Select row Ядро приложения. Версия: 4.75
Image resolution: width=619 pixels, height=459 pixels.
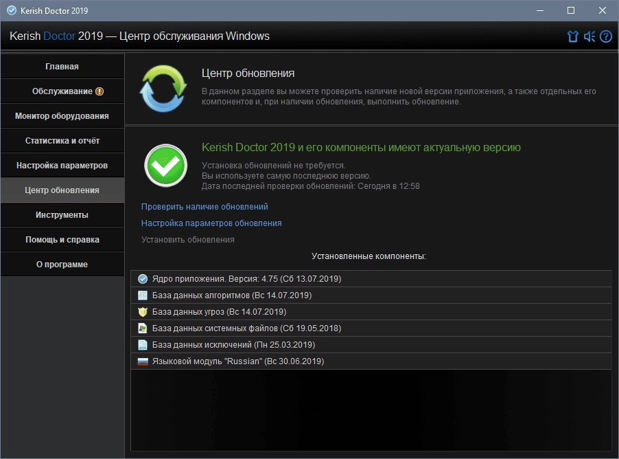[371, 279]
